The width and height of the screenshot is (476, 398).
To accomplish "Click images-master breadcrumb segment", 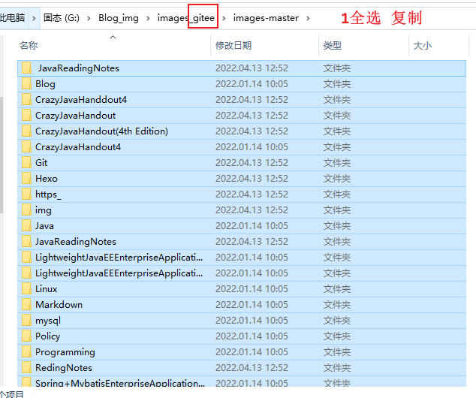I will click(x=266, y=18).
